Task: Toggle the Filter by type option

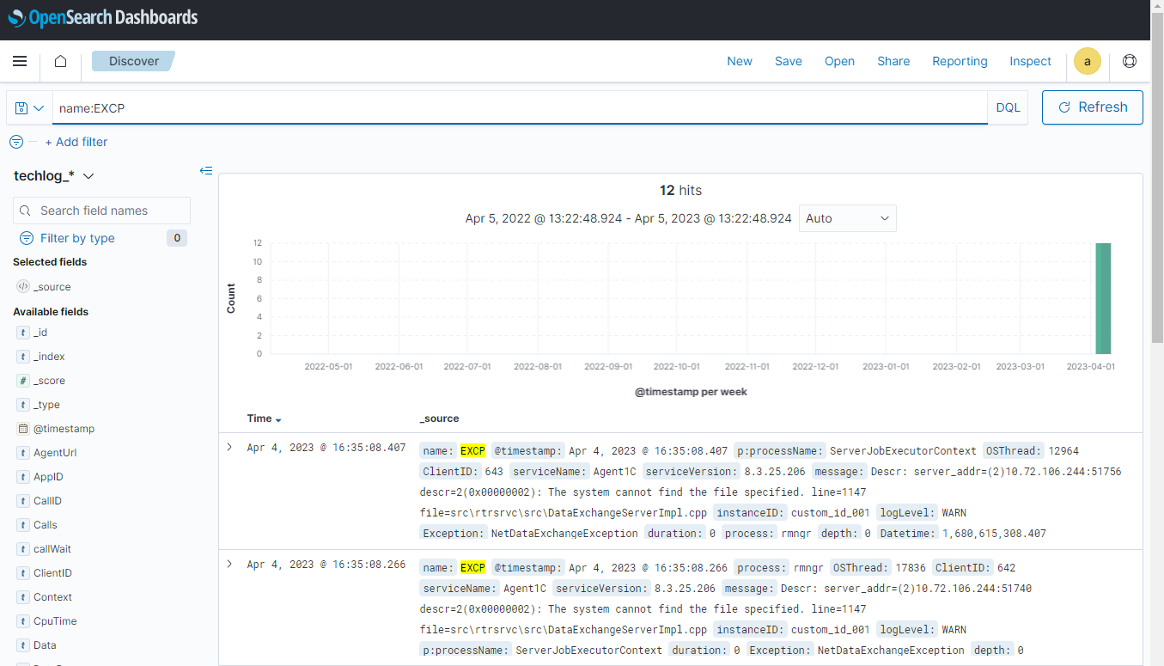Action: pyautogui.click(x=77, y=238)
